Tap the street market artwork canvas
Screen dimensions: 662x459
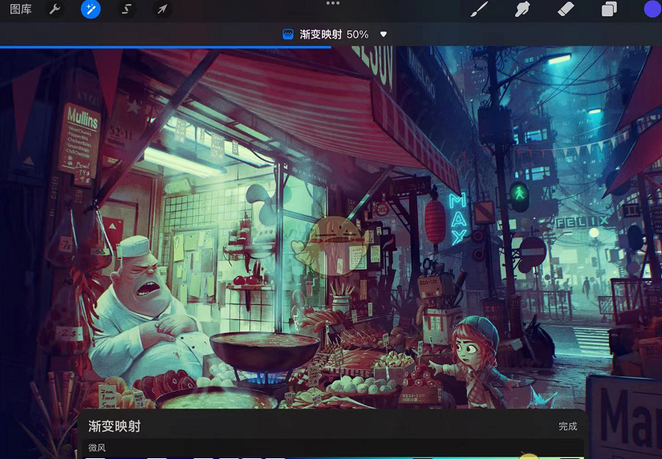(331, 228)
